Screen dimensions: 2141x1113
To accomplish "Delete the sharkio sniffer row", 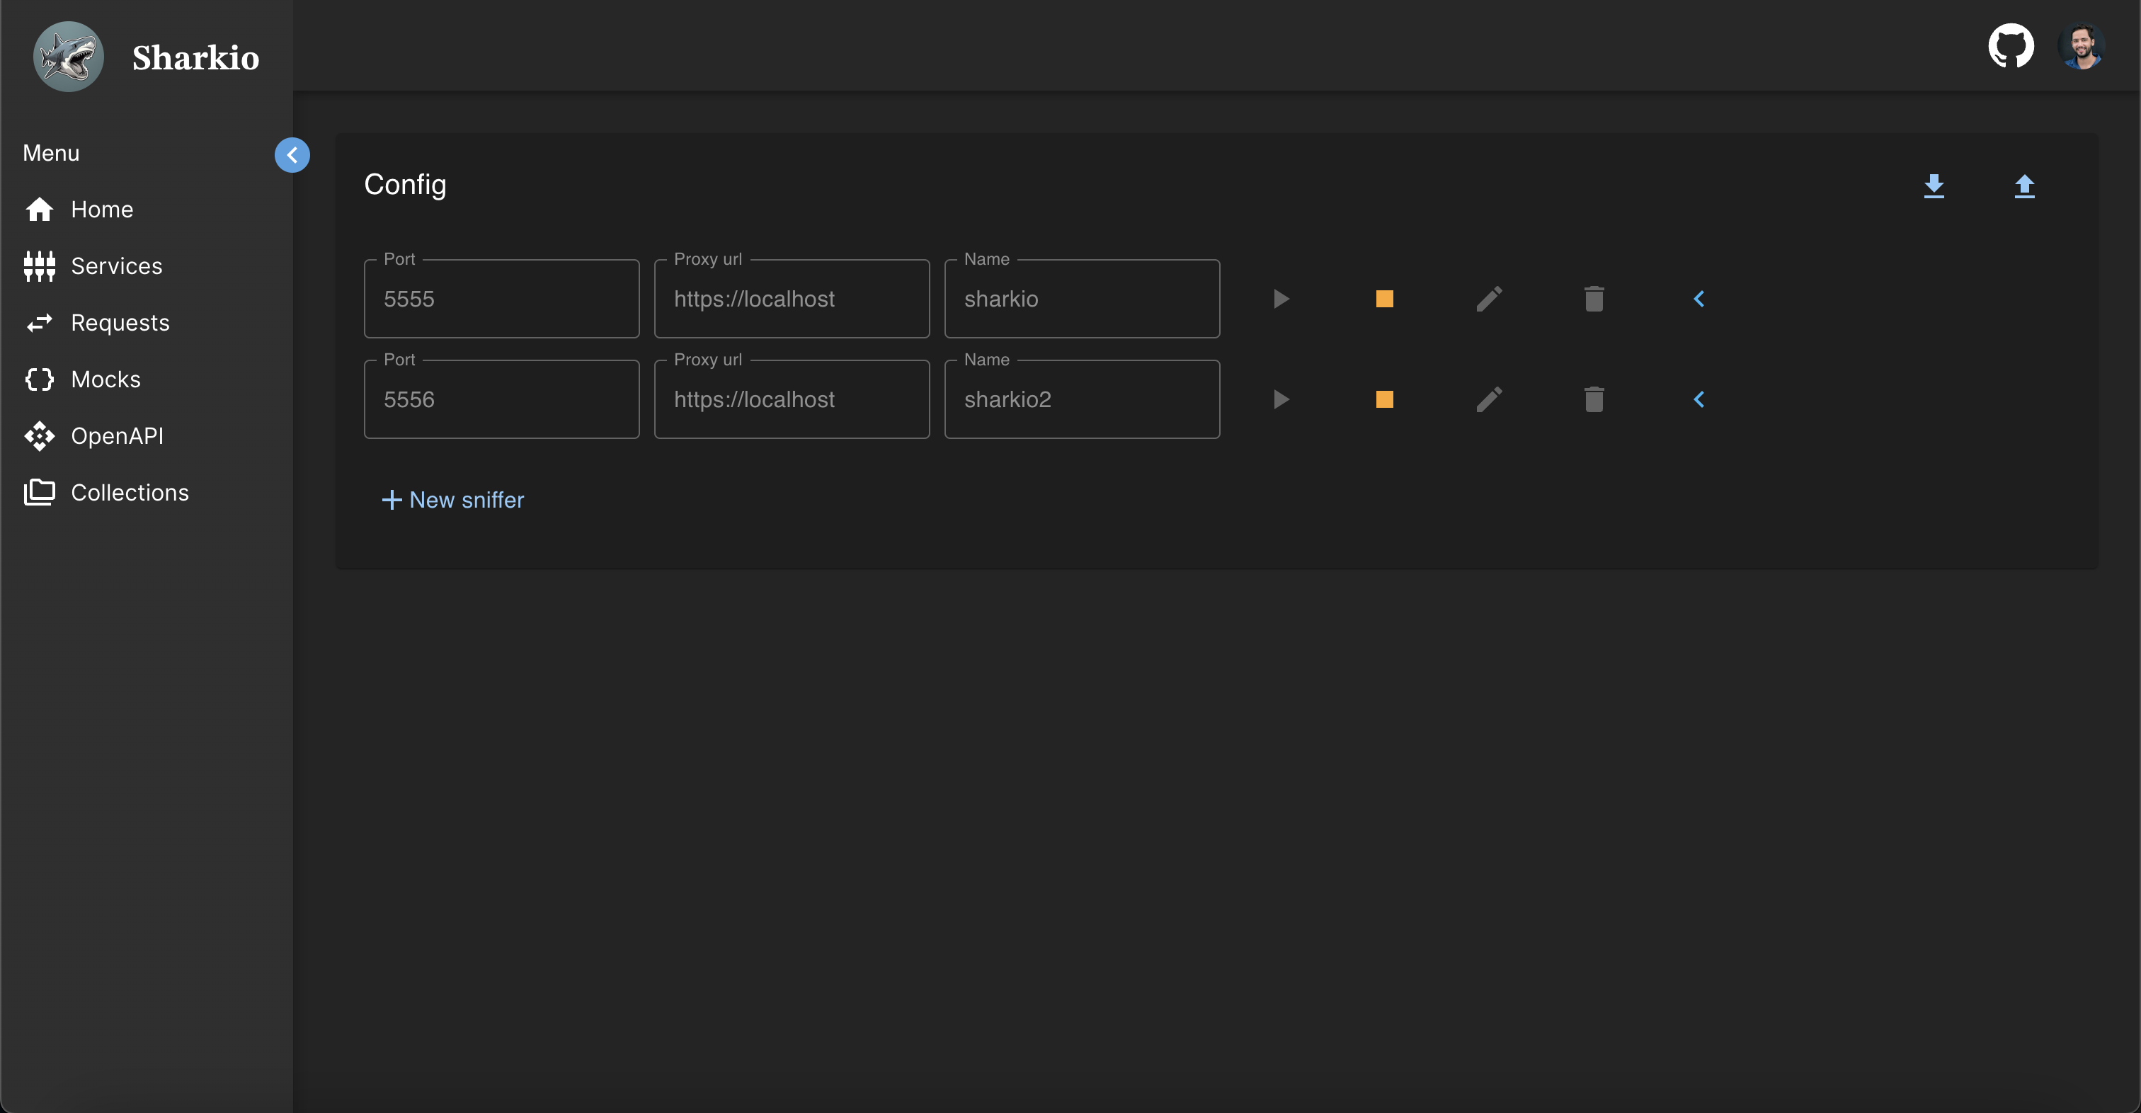I will [x=1594, y=298].
